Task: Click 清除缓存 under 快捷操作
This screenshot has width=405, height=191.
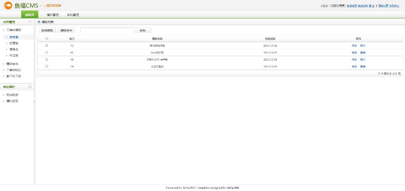Action: [12, 101]
